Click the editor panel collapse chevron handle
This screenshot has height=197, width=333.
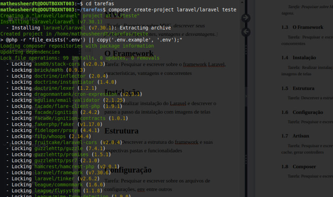click(x=246, y=96)
